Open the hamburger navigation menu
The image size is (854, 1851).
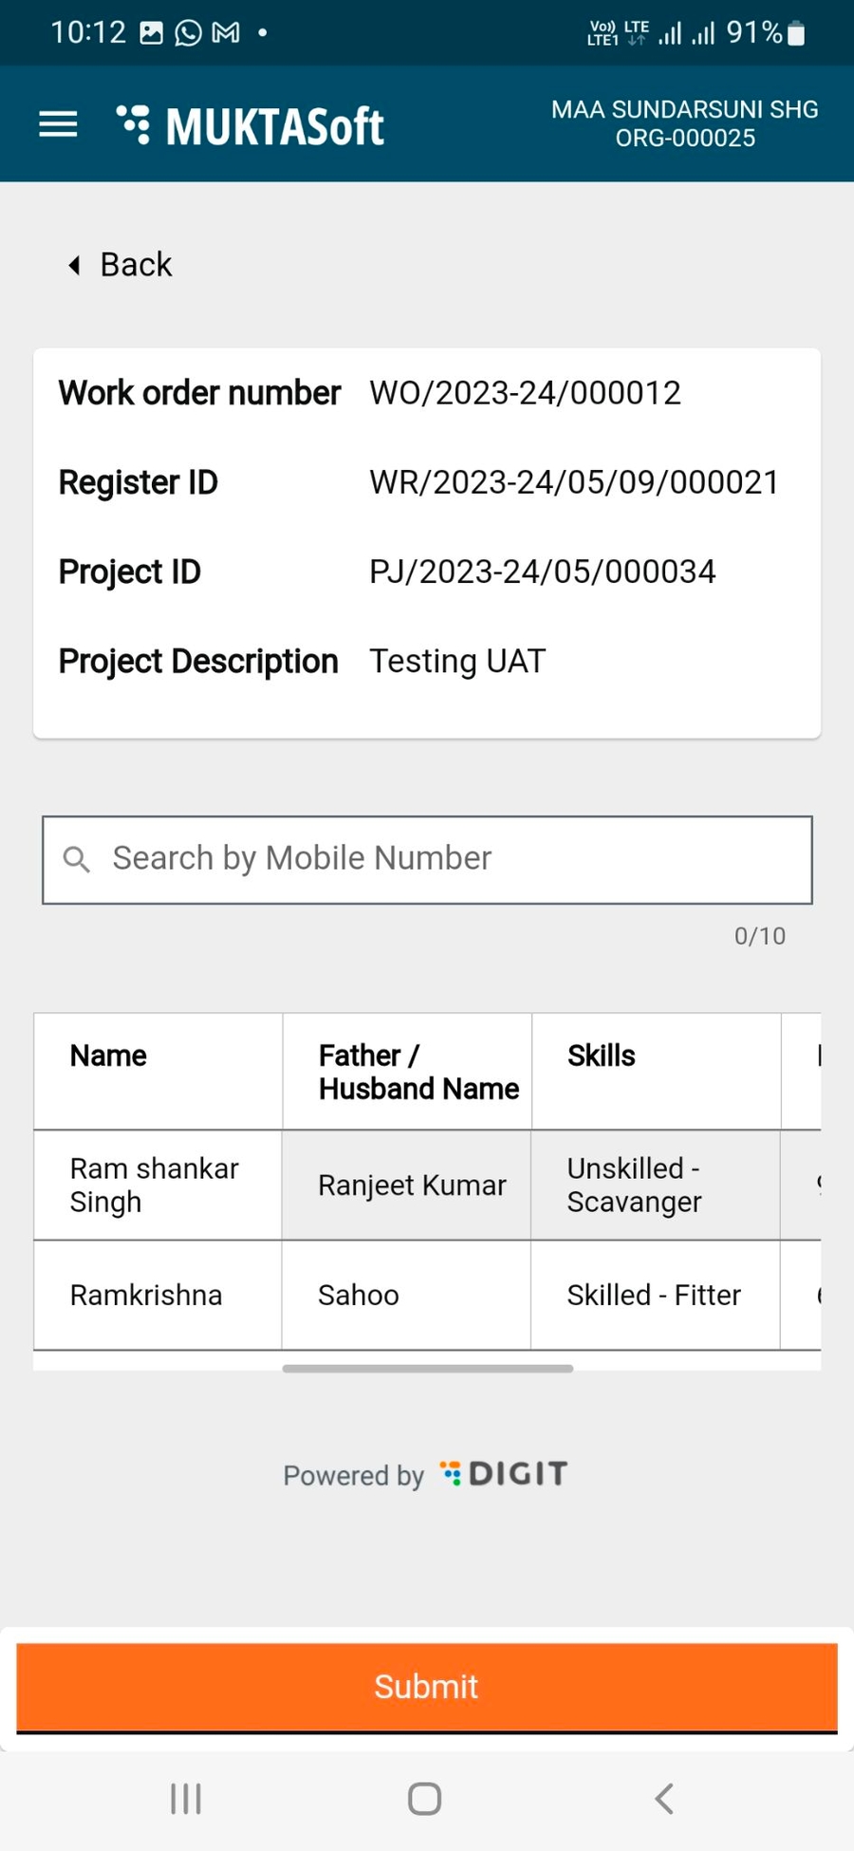(58, 124)
